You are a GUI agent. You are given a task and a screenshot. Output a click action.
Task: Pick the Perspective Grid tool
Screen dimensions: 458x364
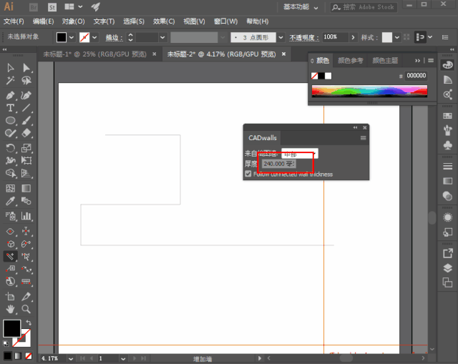click(26, 173)
